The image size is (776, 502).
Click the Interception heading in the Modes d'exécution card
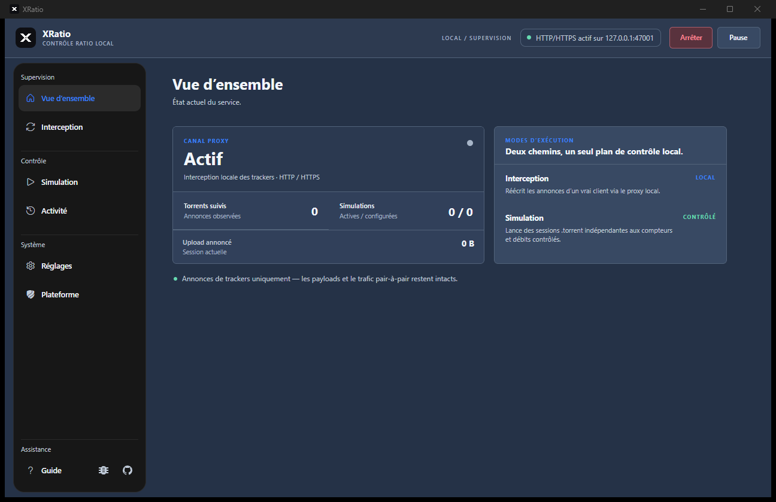click(x=527, y=178)
